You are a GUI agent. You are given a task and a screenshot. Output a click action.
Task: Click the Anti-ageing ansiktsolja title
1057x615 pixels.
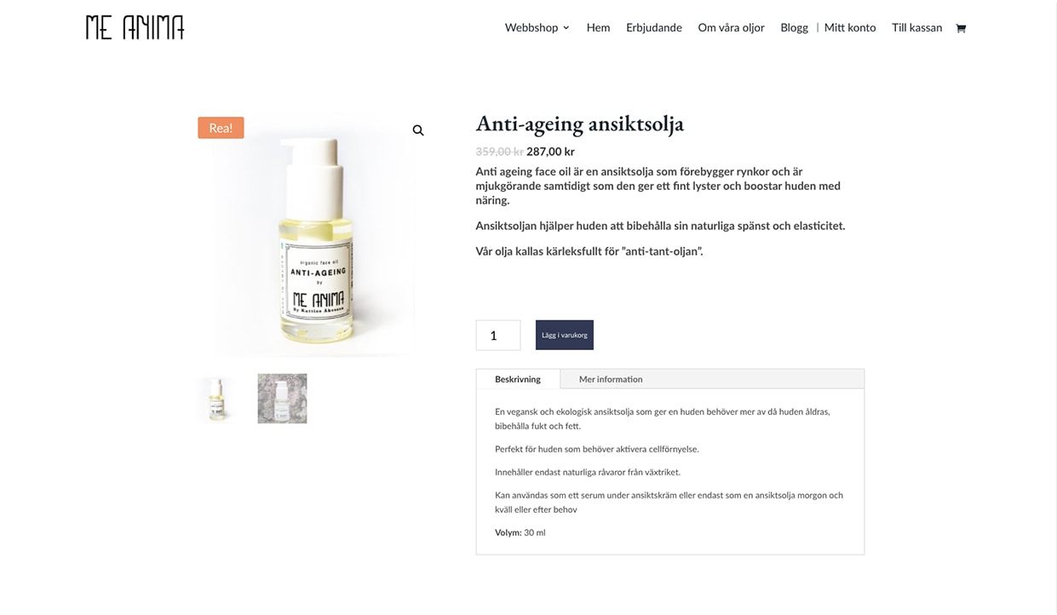580,124
